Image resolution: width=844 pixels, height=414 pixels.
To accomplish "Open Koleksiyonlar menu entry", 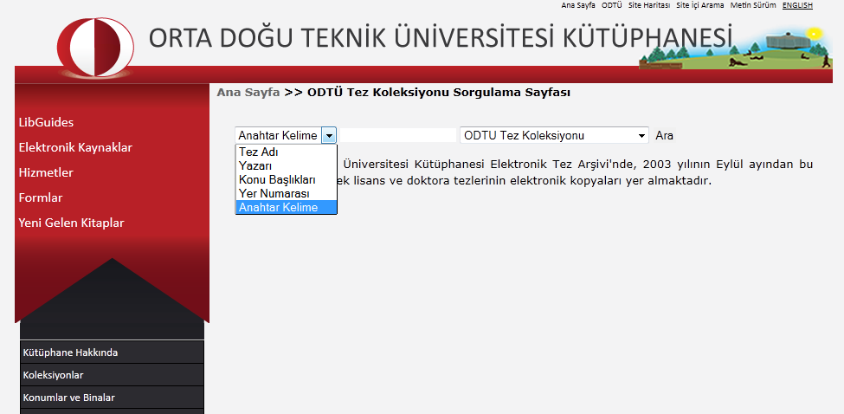I will pos(112,375).
